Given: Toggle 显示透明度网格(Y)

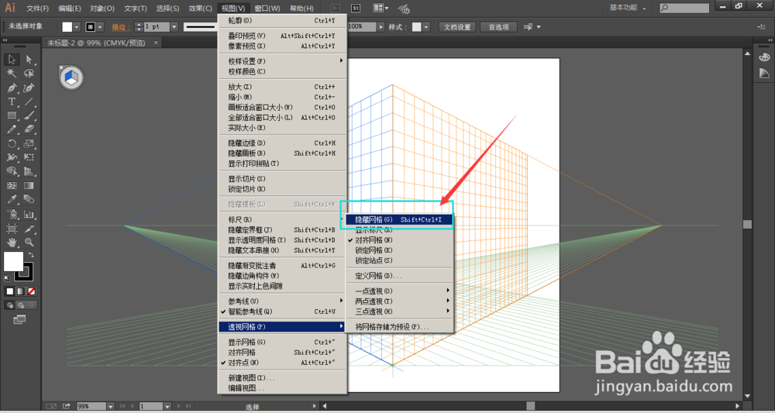Looking at the screenshot, I should click(x=282, y=240).
